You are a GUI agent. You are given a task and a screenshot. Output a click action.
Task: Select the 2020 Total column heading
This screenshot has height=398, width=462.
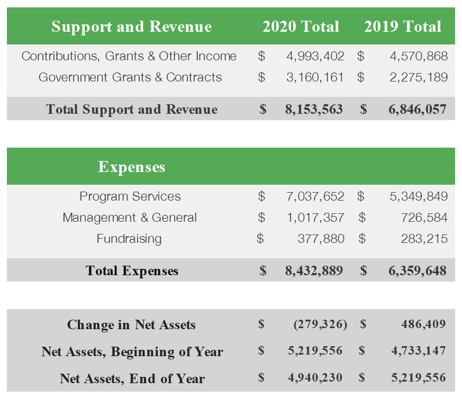(301, 26)
